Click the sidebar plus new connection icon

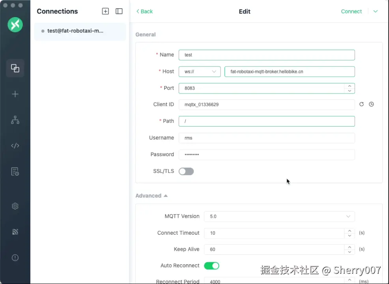pos(15,94)
